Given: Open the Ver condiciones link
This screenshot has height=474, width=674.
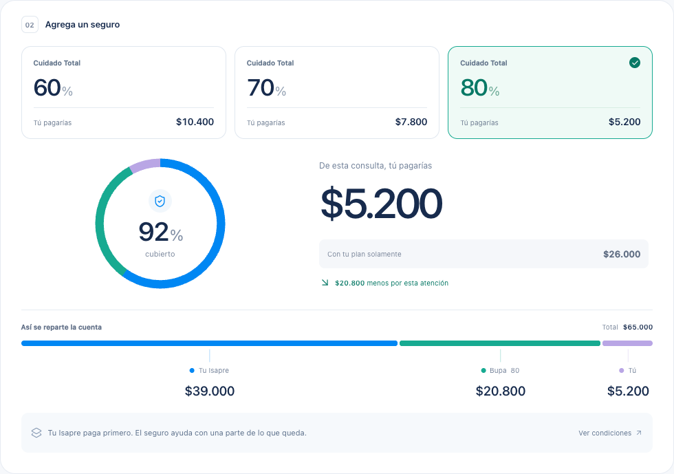Looking at the screenshot, I should (610, 433).
